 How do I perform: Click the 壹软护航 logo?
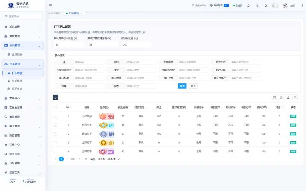point(11,5)
